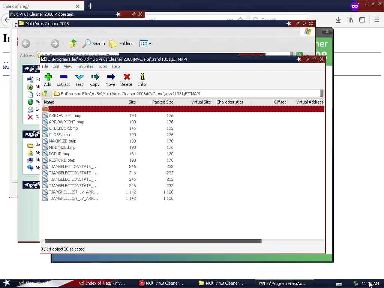Open the 7-Zip path dropdown
The height and width of the screenshot is (288, 384).
tap(321, 93)
